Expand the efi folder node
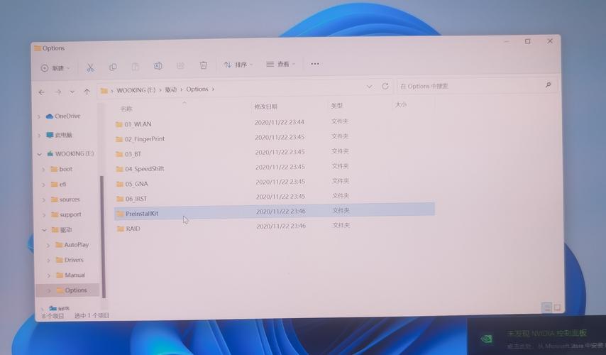 pos(44,185)
